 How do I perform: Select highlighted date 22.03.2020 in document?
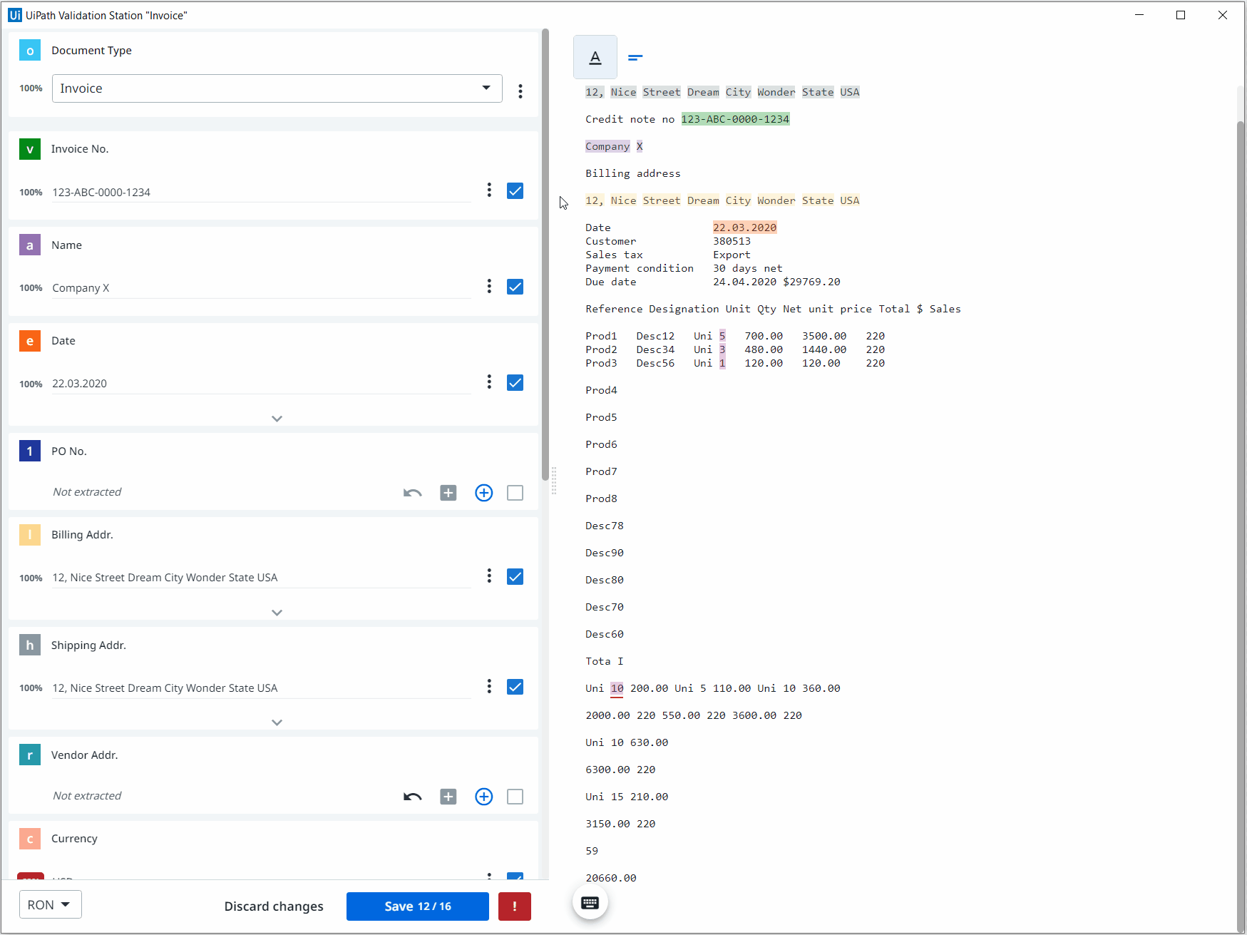point(744,228)
